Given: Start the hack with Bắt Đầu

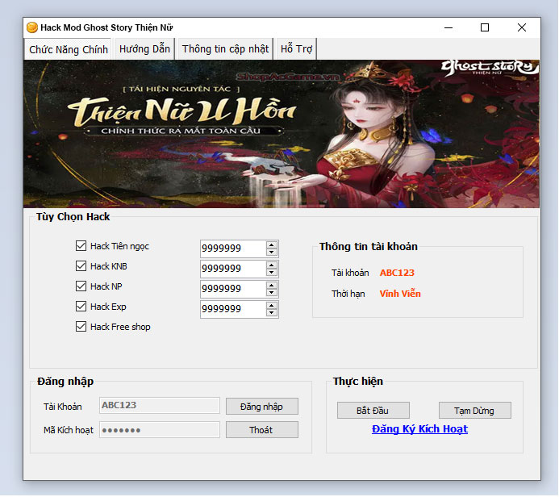Looking at the screenshot, I should [x=373, y=411].
